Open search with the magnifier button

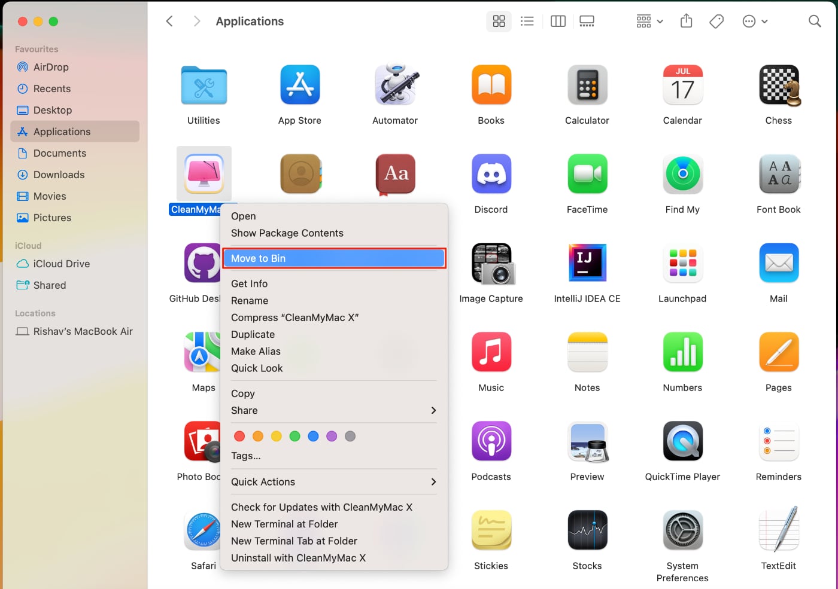(x=815, y=22)
